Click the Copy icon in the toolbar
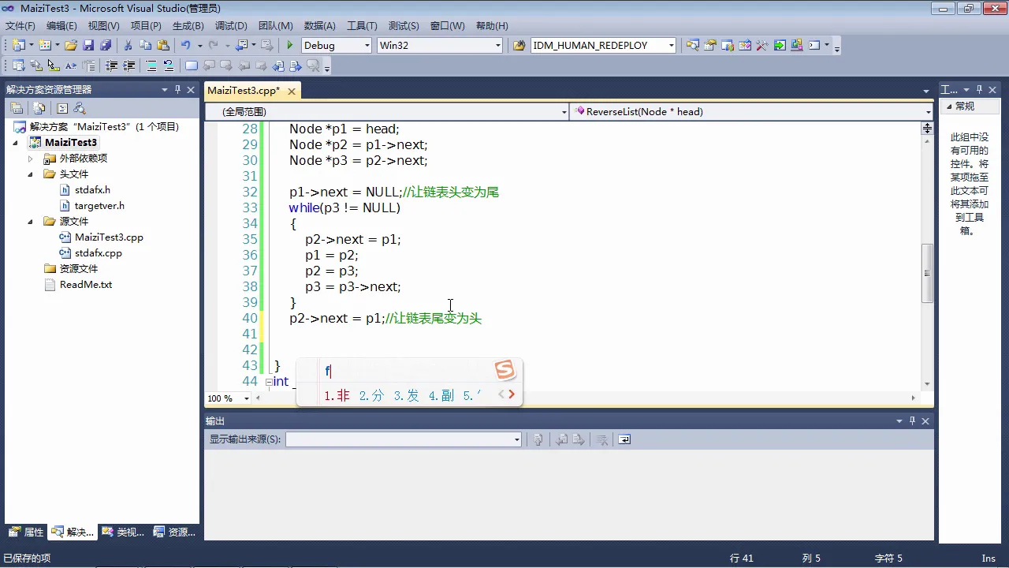The image size is (1009, 568). point(145,45)
